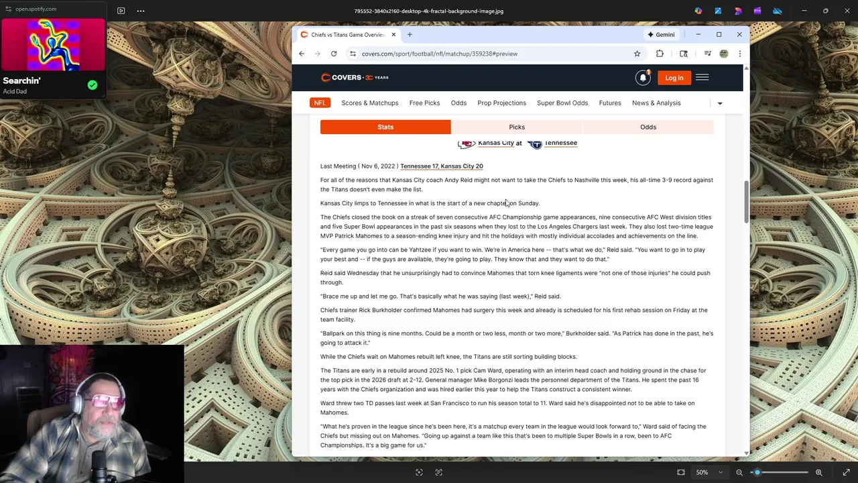
Task: Click the NFL badge in nav
Action: pos(320,103)
